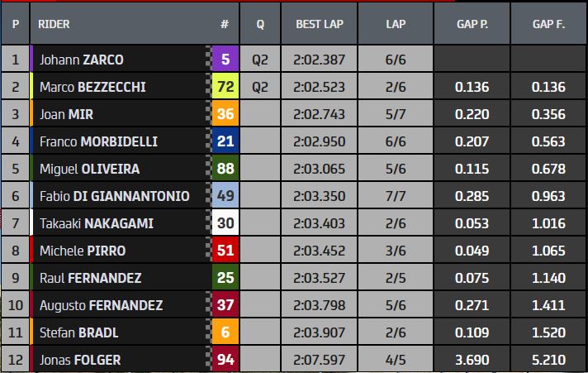
Task: Click Takaaki NAKAGAMI's best lap time 2:03.403
Action: point(320,223)
